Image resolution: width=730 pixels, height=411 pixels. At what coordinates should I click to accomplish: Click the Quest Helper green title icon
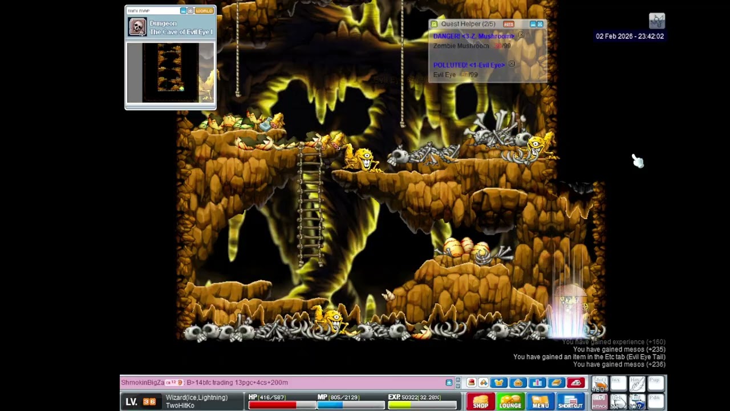pyautogui.click(x=434, y=24)
